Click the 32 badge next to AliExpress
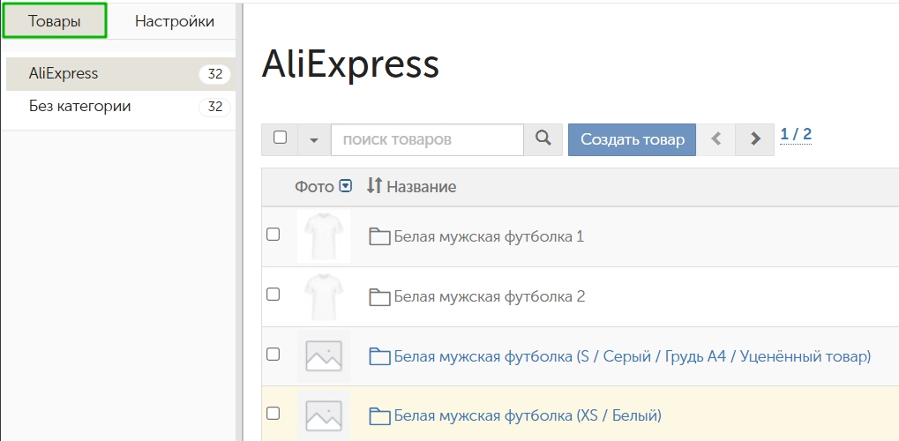 (215, 75)
